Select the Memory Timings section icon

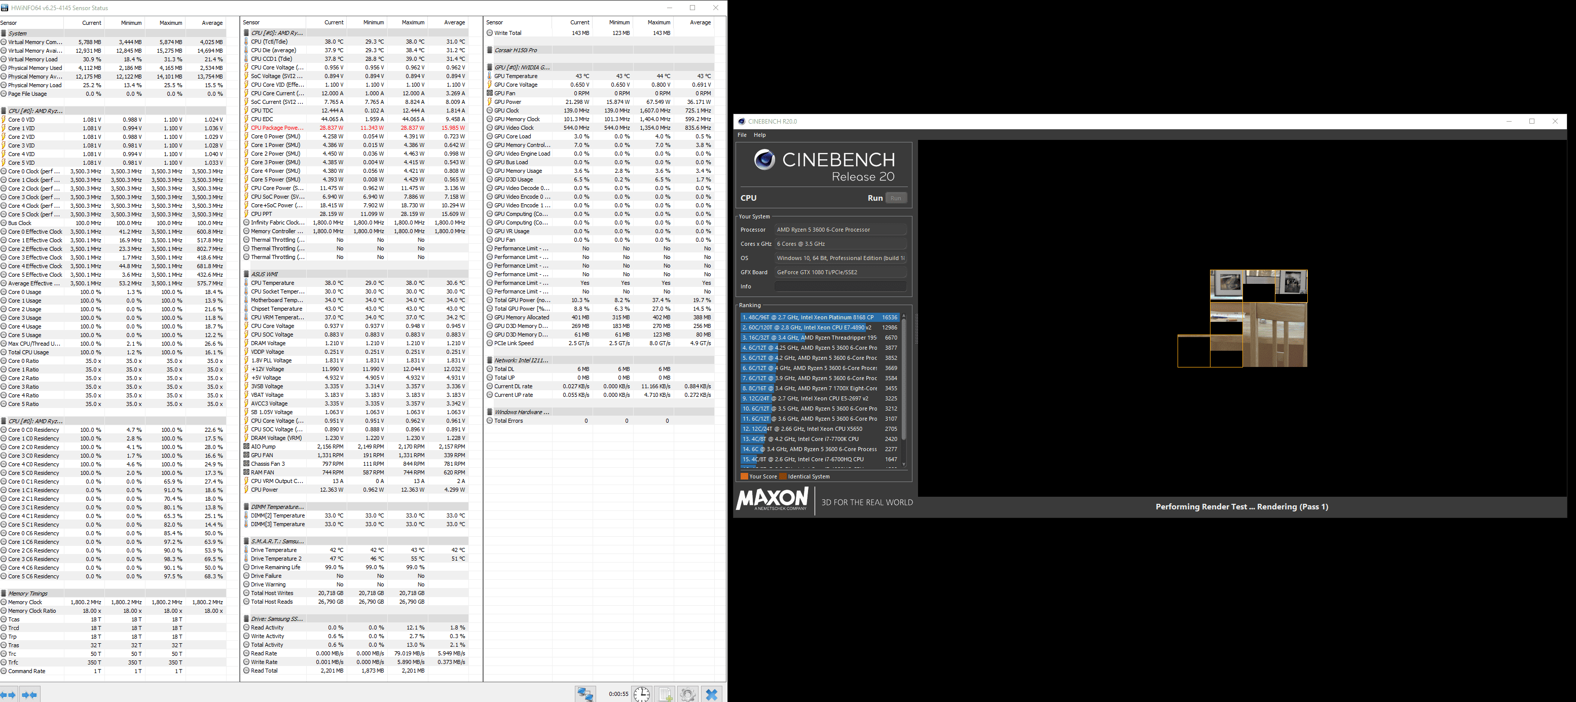point(4,593)
